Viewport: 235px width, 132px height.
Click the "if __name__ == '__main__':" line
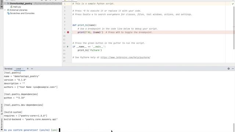click(x=89, y=47)
